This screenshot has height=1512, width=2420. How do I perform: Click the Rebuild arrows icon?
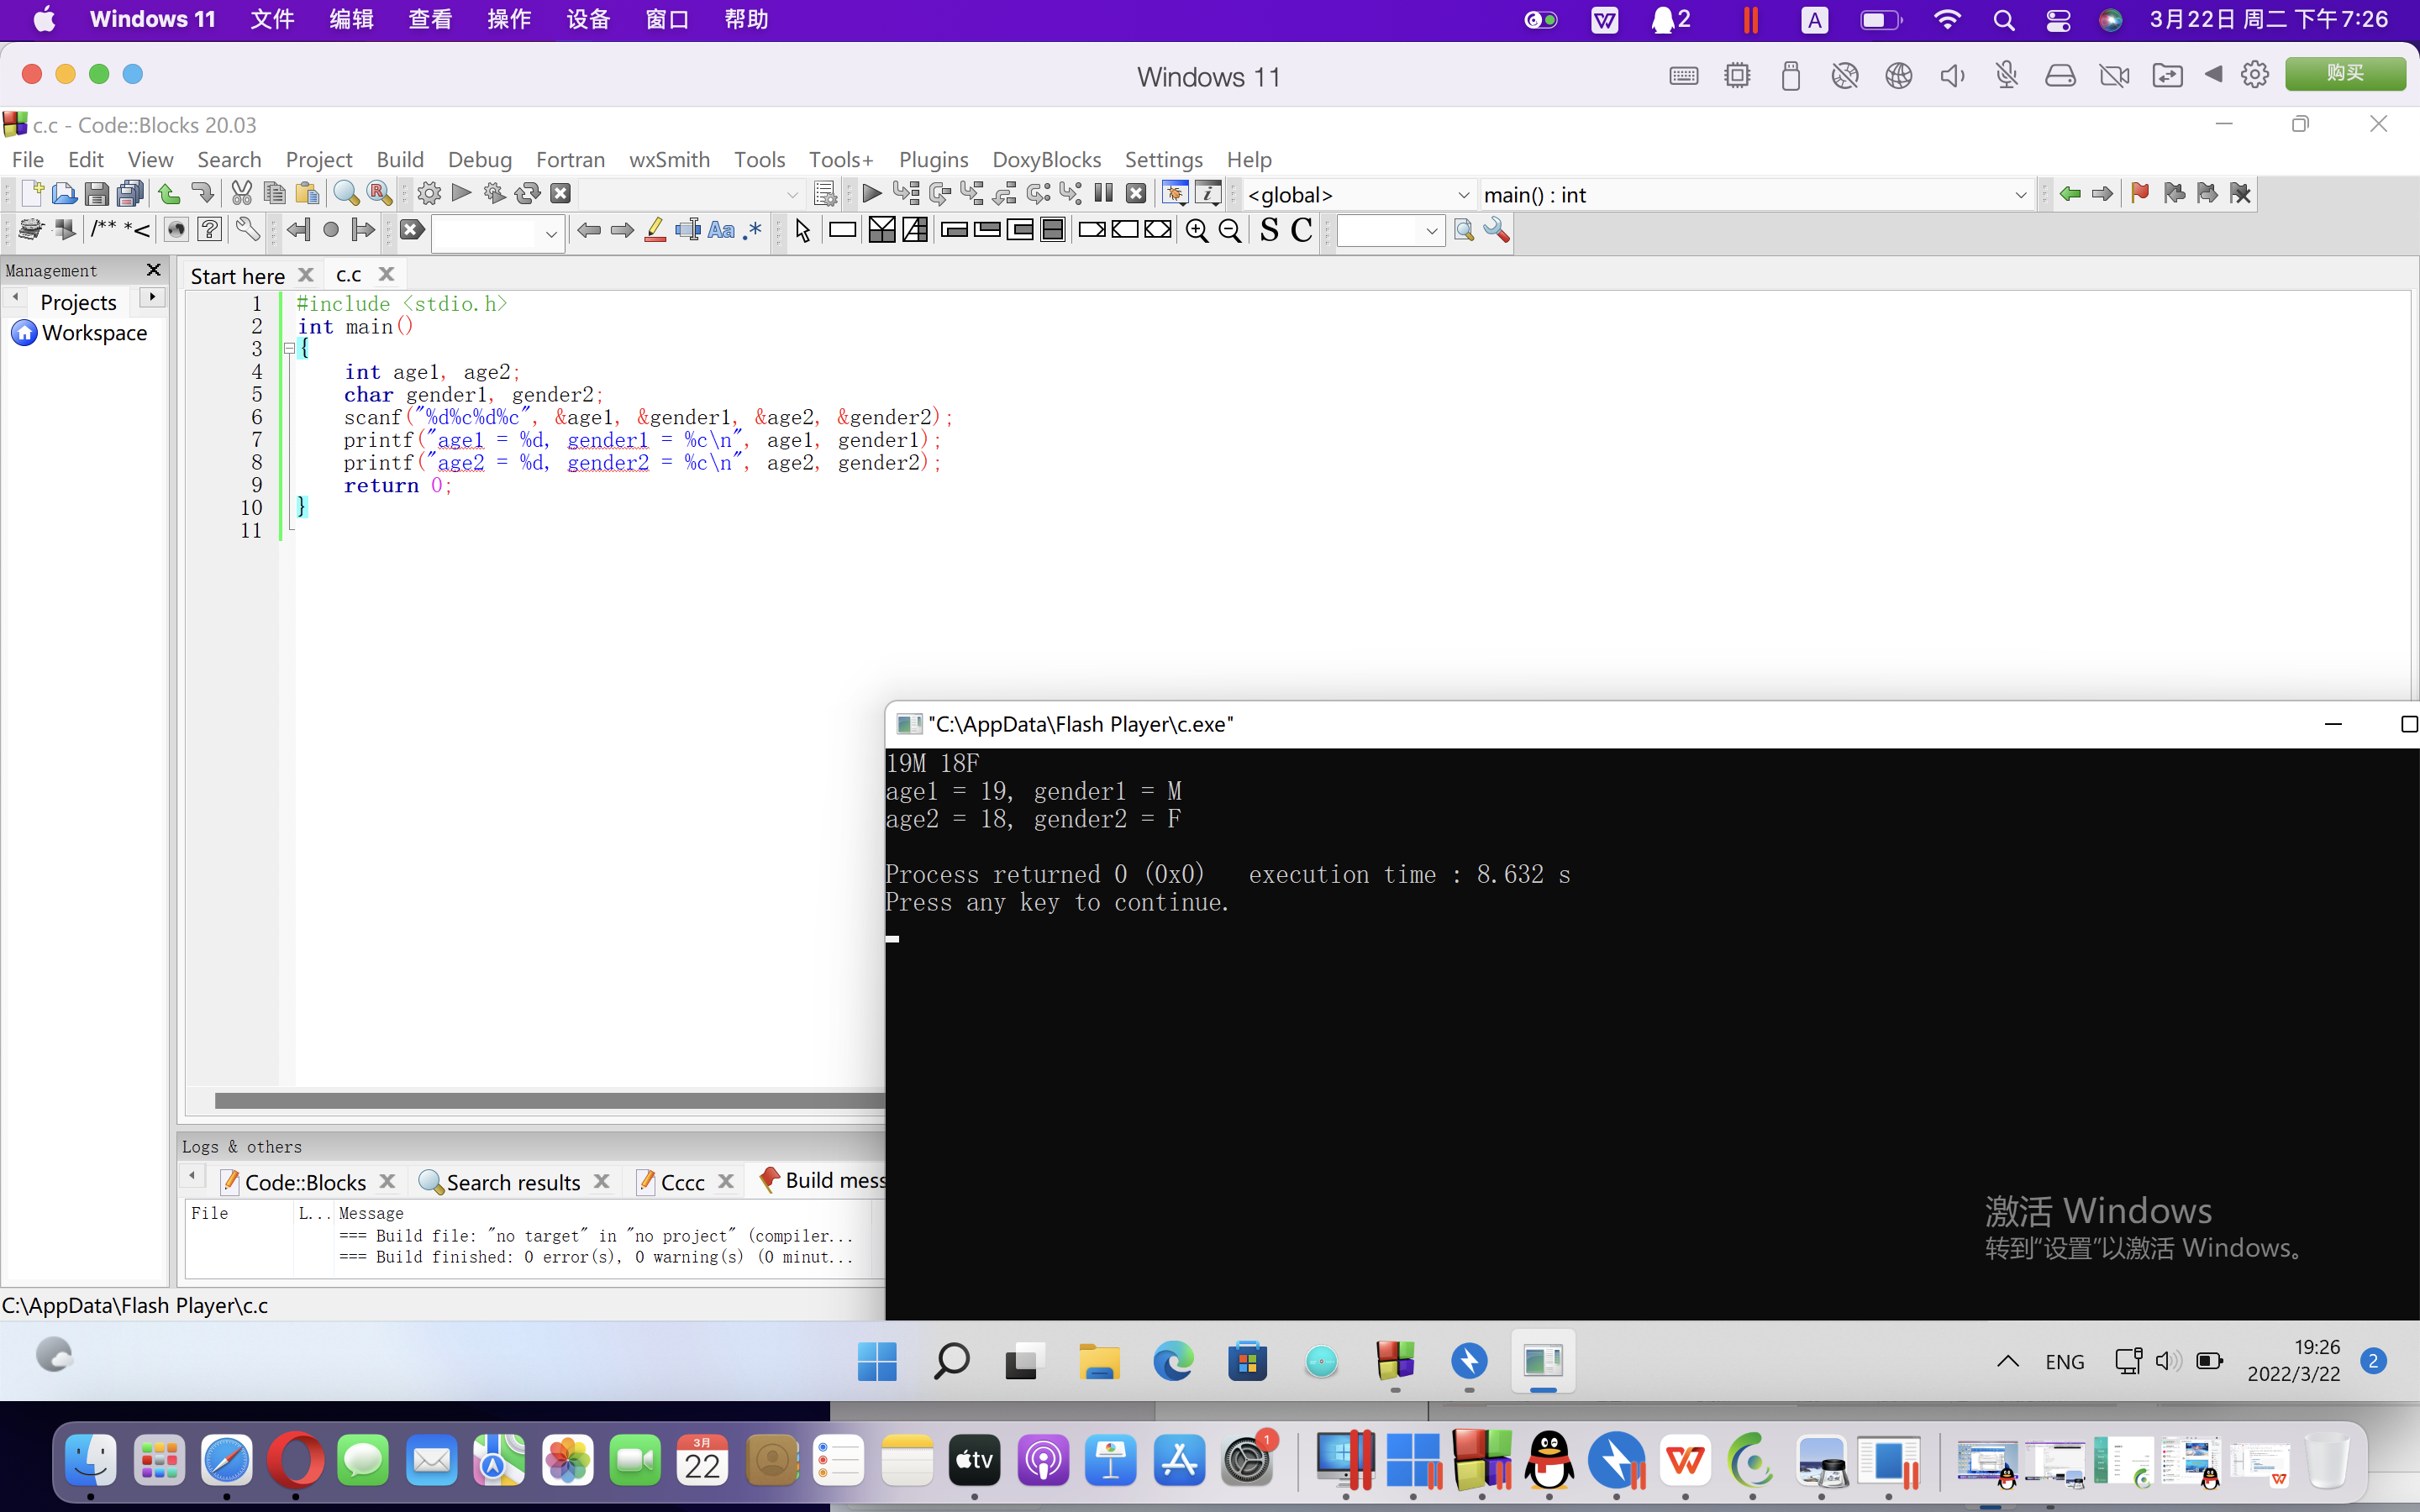pos(527,194)
